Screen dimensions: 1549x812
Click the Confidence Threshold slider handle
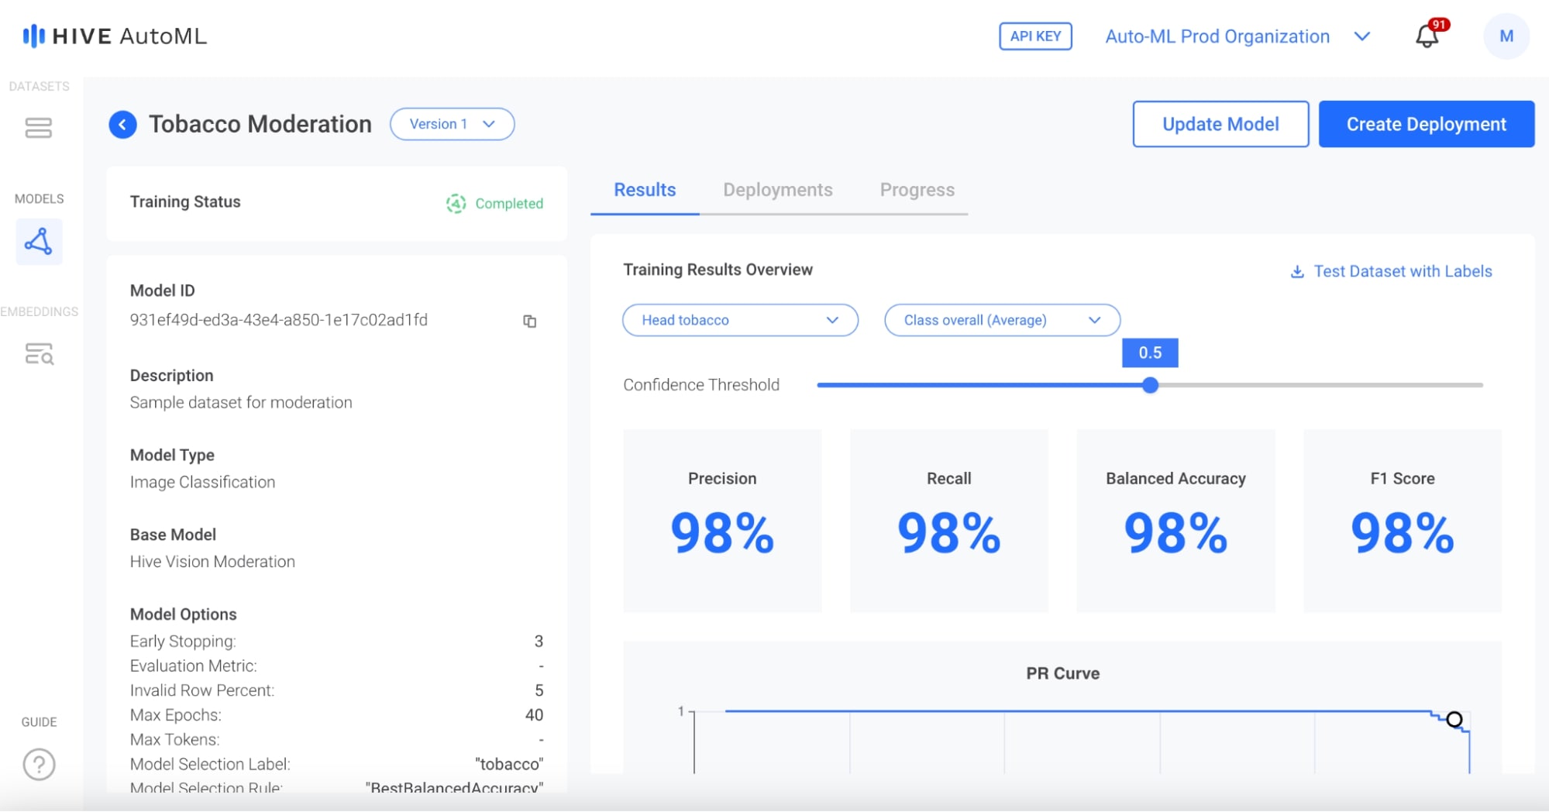[1151, 385]
